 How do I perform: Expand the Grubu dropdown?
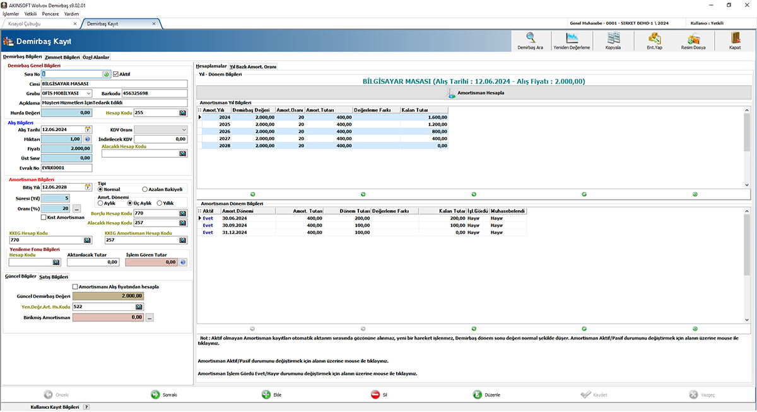point(88,93)
